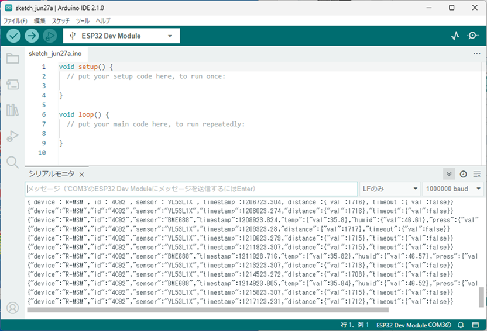The image size is (487, 331).
Task: Expand the ESP32 Dev Module board selector
Action: (121, 36)
